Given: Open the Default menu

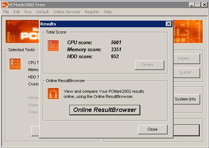Looking at the screenshot, I should tap(42, 12).
